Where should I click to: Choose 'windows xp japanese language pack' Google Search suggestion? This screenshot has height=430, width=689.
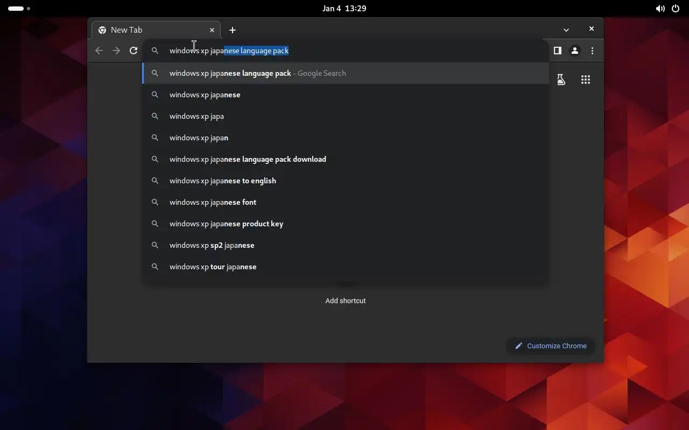(346, 73)
